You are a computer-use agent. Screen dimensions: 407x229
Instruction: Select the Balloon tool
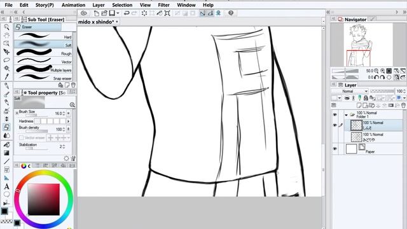pyautogui.click(x=6, y=194)
